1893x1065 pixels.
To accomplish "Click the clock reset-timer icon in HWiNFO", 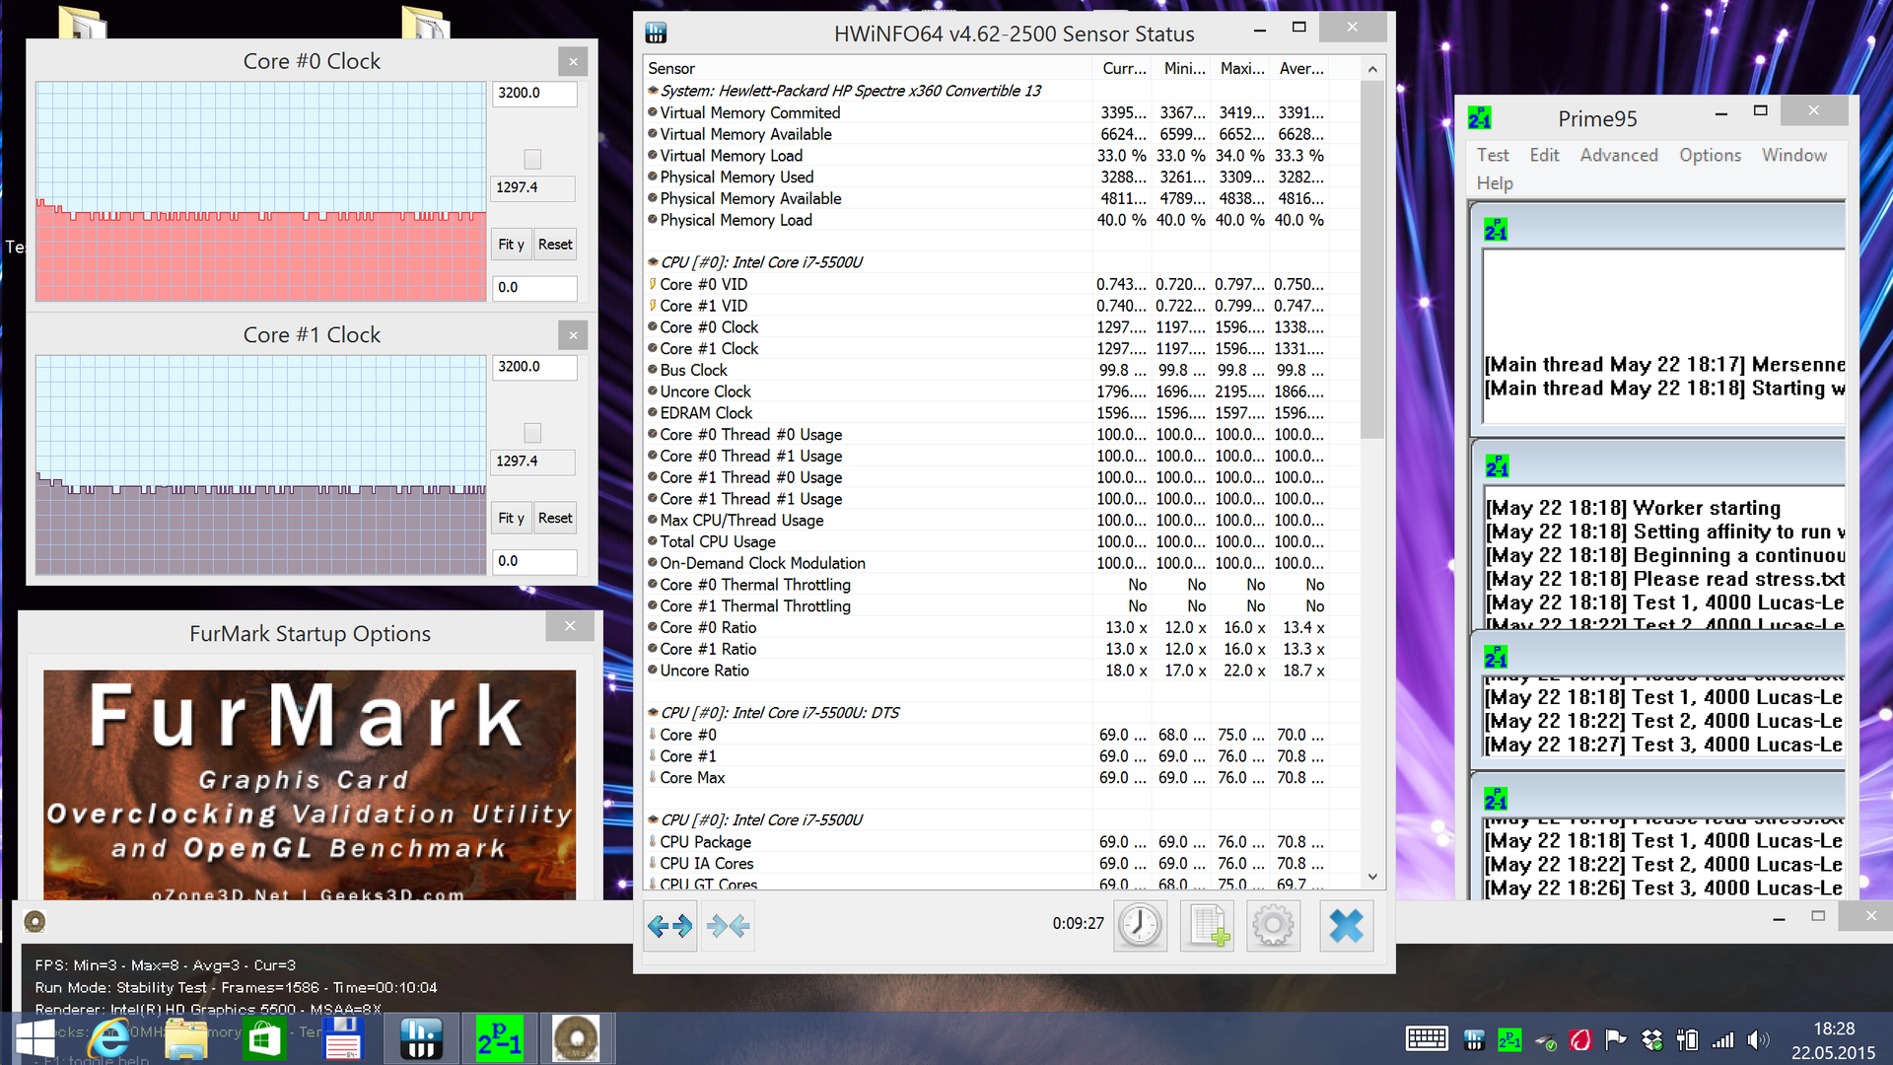I will coord(1140,925).
